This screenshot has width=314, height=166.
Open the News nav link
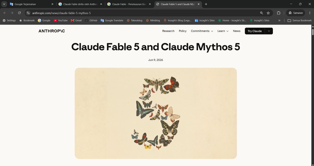click(x=237, y=31)
